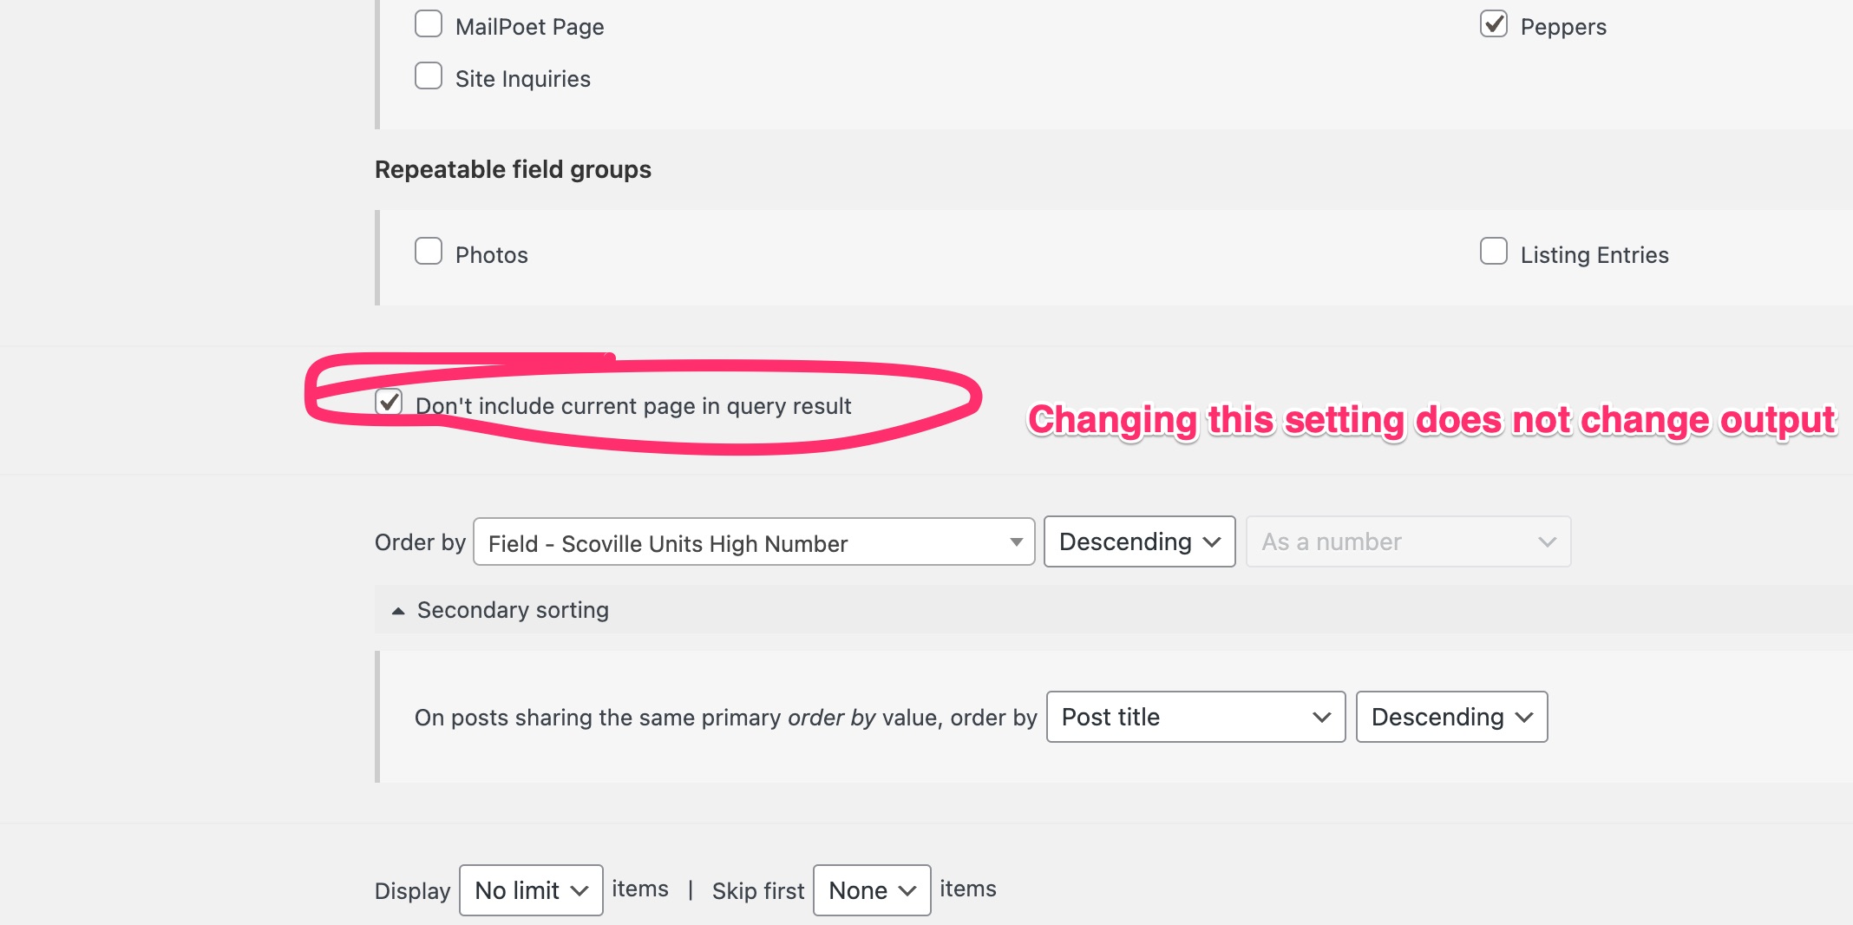The height and width of the screenshot is (925, 1853).
Task: Click the Secondary sorting header label
Action: click(514, 610)
